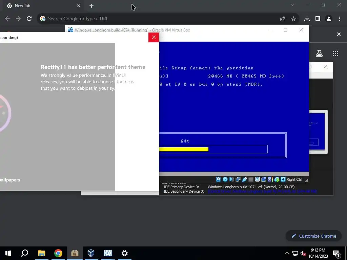Click the VirtualBox audio indicator icon
Viewport: 347px width, 260px height.
click(x=231, y=179)
